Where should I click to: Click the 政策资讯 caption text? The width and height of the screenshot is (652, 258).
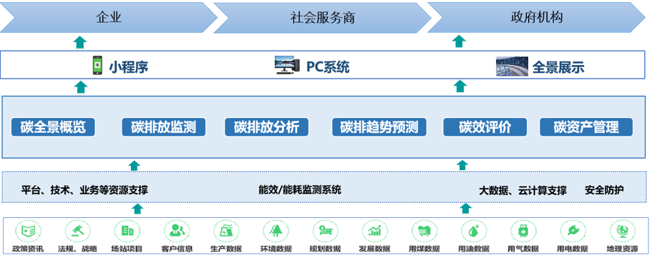pos(27,249)
